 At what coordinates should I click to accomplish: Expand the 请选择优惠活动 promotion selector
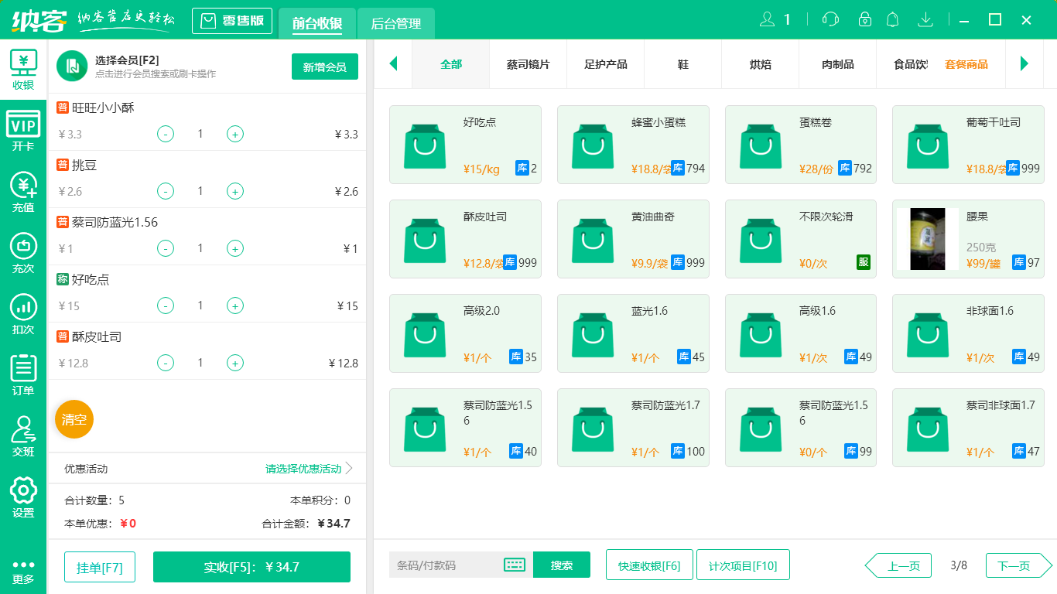(302, 468)
